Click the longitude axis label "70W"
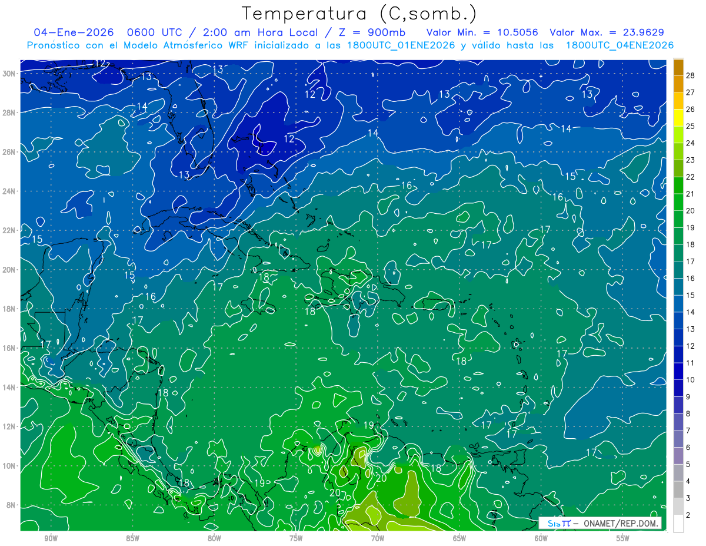The width and height of the screenshot is (706, 546). (378, 538)
